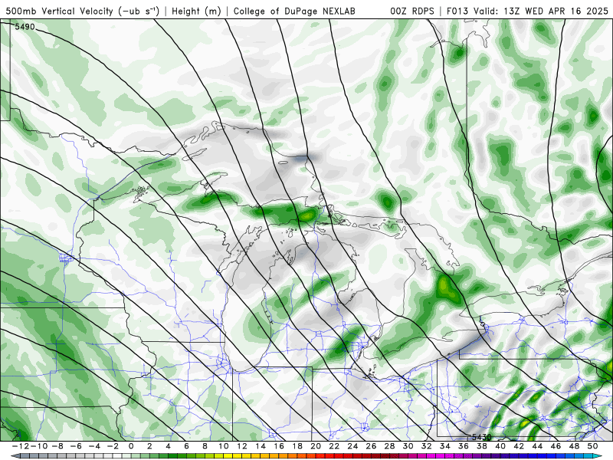Click the 24 value on the color scale
The width and height of the screenshot is (613, 460).
click(x=352, y=446)
